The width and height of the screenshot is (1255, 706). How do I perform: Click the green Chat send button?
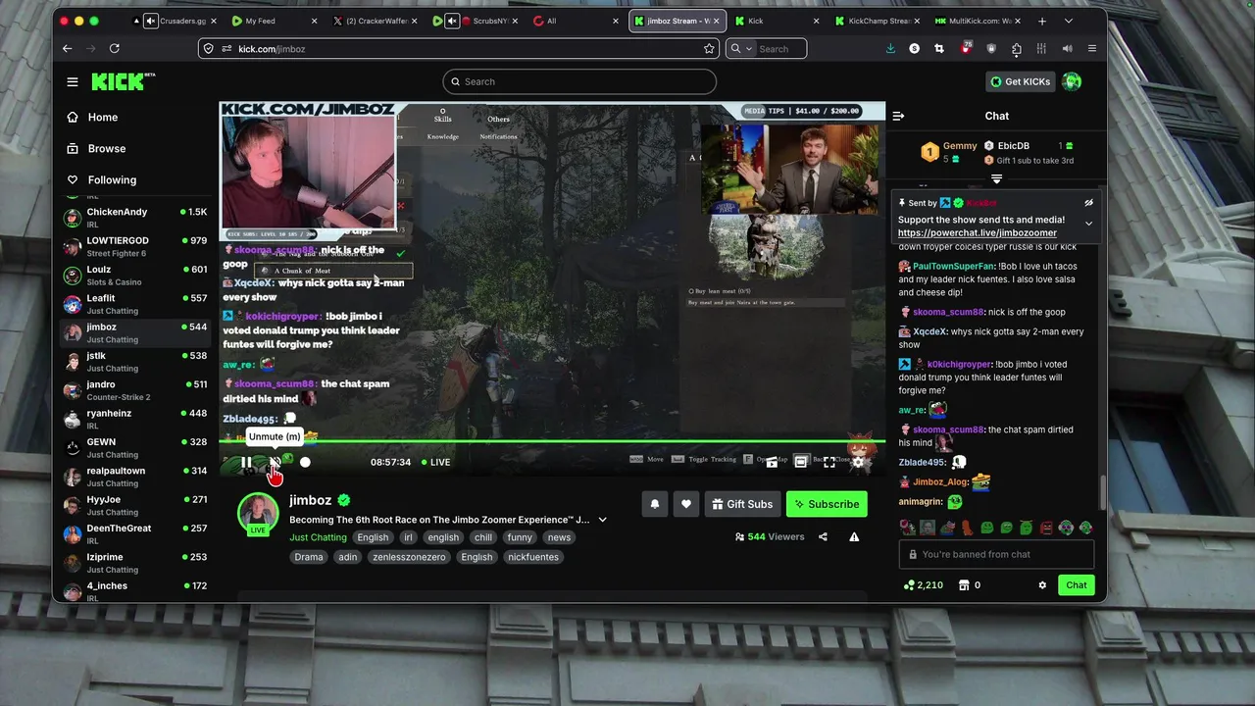tap(1077, 585)
